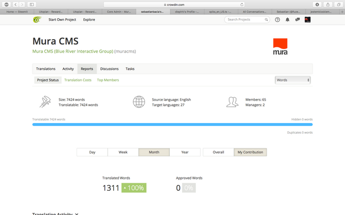The width and height of the screenshot is (345, 215).
Task: Open the Activity tab
Action: point(68,69)
